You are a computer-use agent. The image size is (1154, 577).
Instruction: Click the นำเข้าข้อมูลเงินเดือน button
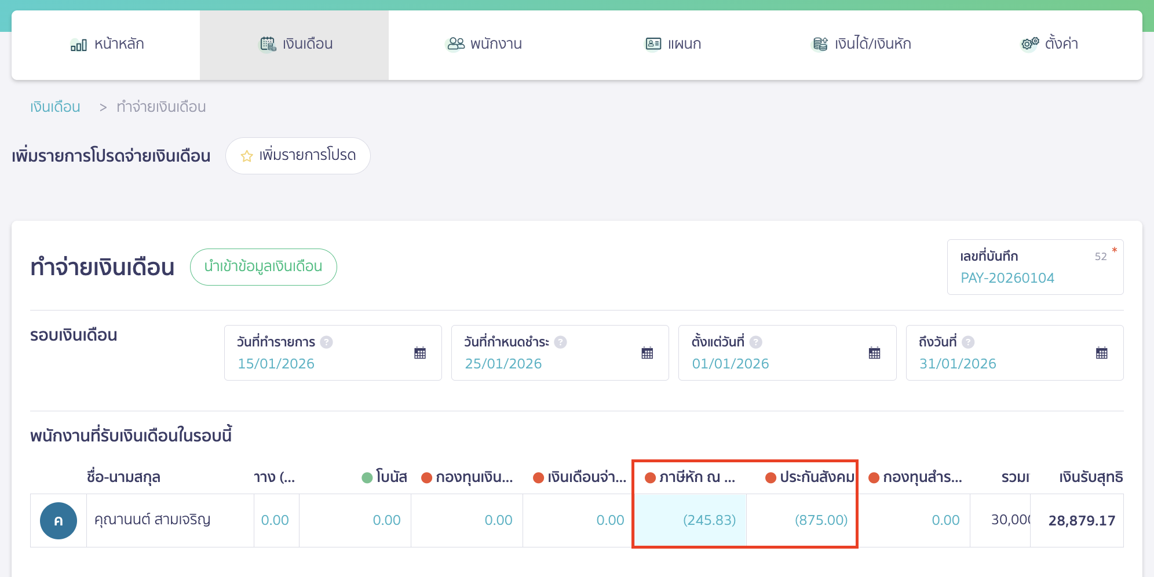pyautogui.click(x=264, y=266)
